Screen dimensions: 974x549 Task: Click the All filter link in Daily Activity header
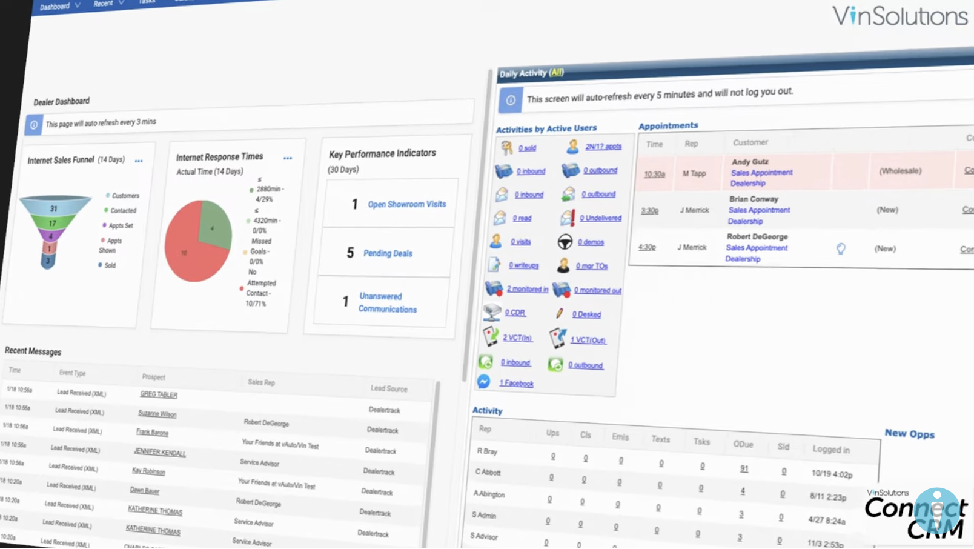pyautogui.click(x=557, y=72)
